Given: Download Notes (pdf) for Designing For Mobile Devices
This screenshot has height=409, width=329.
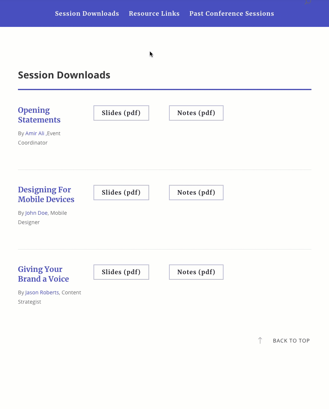Looking at the screenshot, I should tap(196, 192).
